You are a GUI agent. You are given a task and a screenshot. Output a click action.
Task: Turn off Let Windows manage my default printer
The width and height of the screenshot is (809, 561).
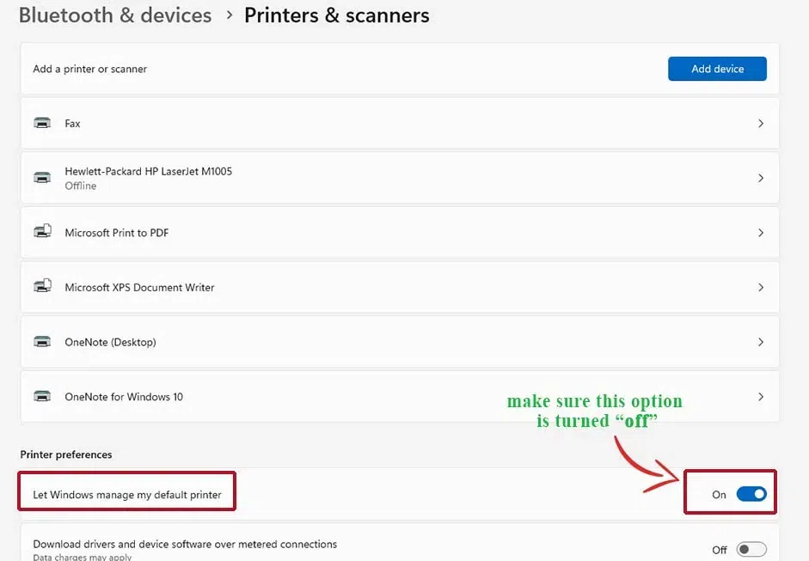[751, 494]
